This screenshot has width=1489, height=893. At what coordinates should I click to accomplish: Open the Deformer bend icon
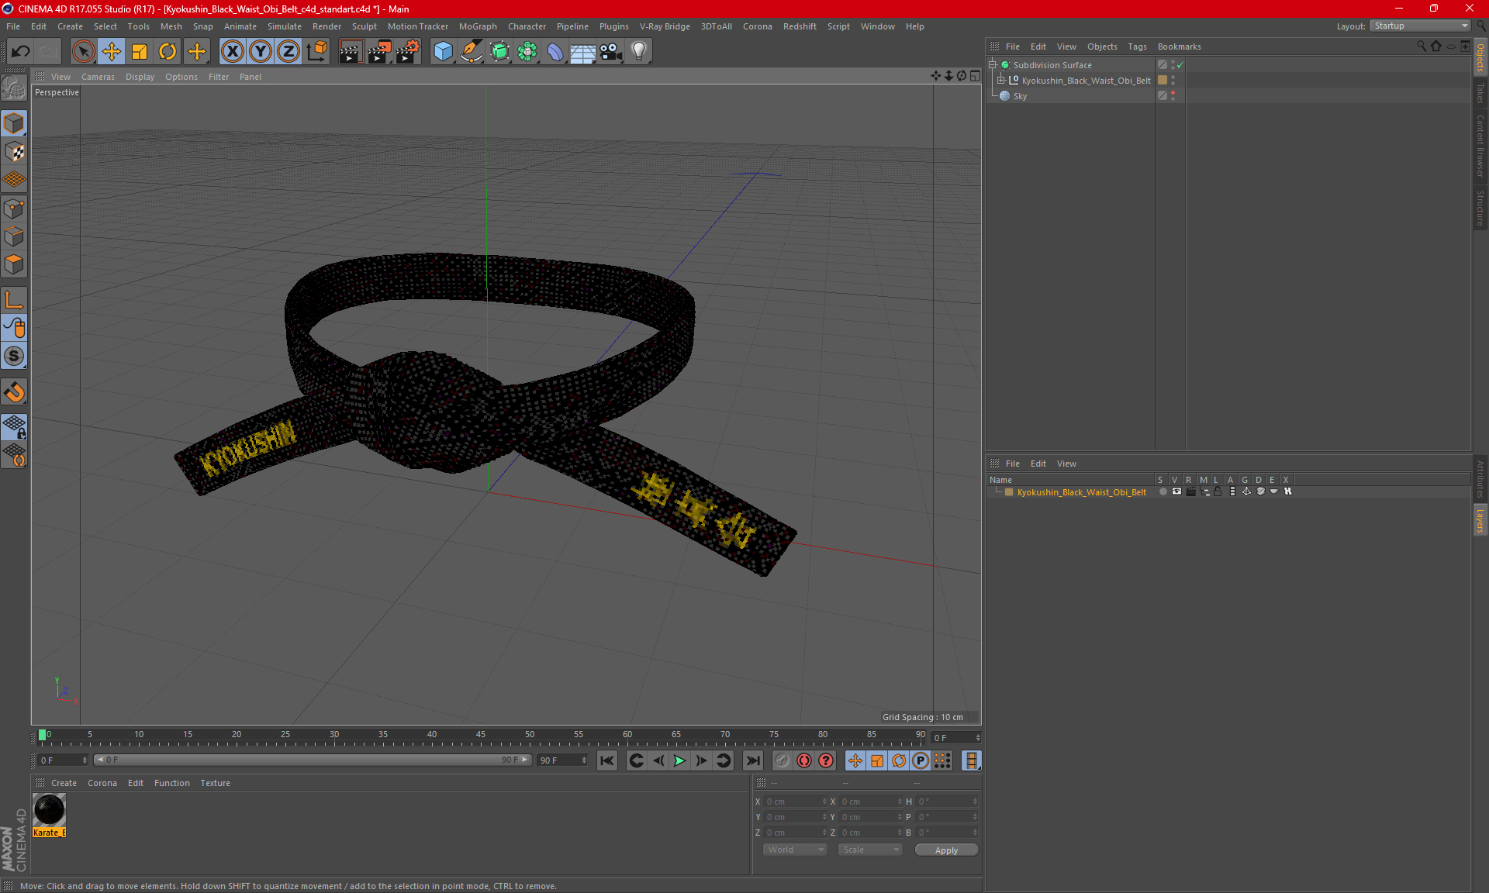555,52
